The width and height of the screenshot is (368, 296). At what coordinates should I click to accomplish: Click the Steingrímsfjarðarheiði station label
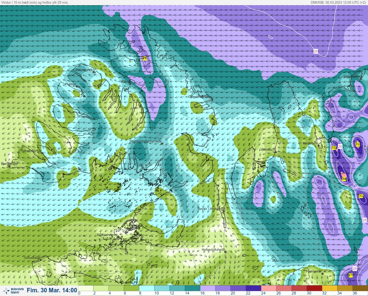(145, 141)
